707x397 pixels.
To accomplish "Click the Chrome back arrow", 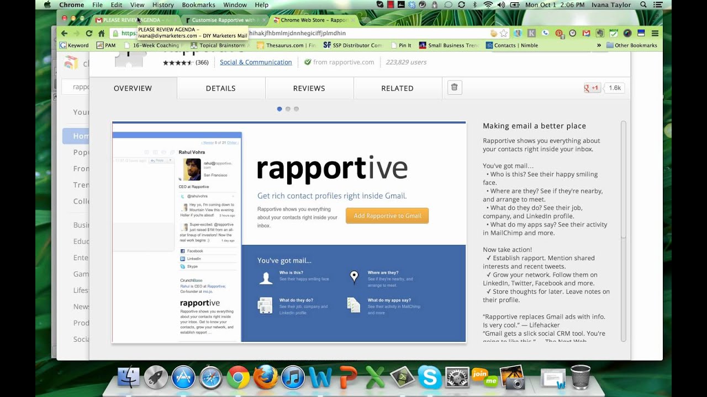I will click(x=65, y=33).
